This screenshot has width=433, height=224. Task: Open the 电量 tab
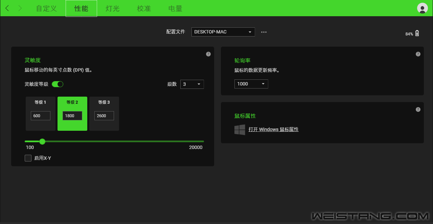click(175, 8)
